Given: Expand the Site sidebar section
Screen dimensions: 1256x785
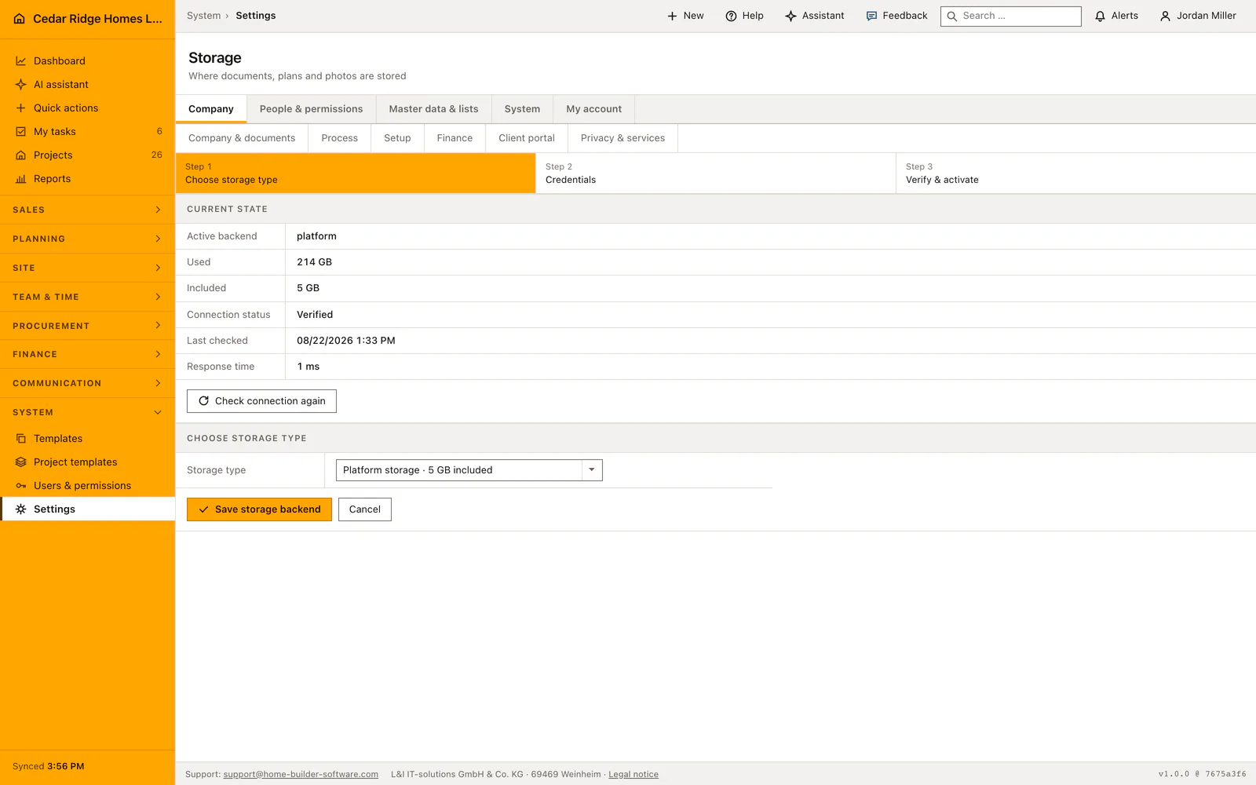Looking at the screenshot, I should 87,268.
